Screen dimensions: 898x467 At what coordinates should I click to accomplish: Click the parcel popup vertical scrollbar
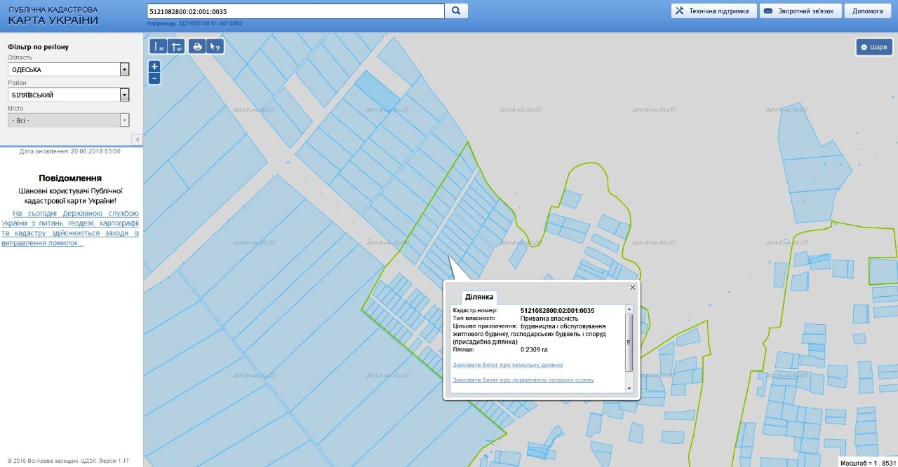pyautogui.click(x=629, y=343)
